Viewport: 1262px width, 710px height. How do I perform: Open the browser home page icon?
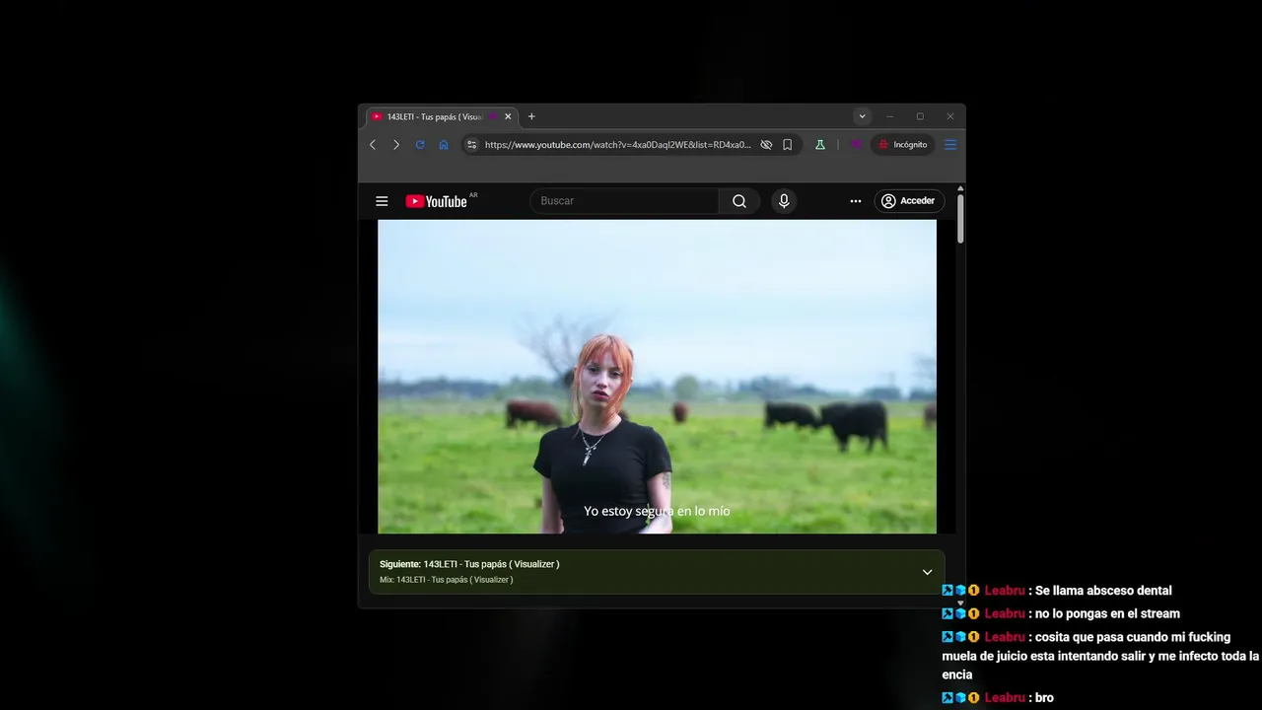click(444, 145)
